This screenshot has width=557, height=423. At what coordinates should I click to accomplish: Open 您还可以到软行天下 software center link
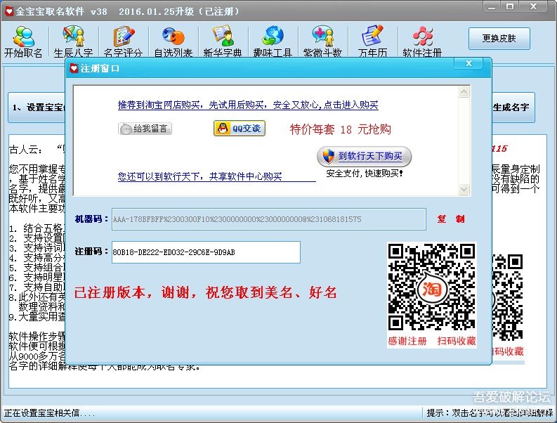click(x=199, y=177)
